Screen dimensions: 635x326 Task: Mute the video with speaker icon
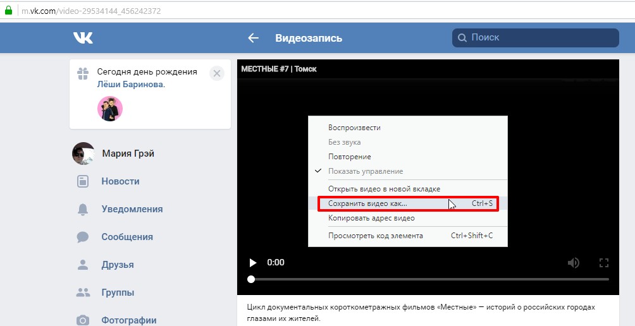point(574,262)
